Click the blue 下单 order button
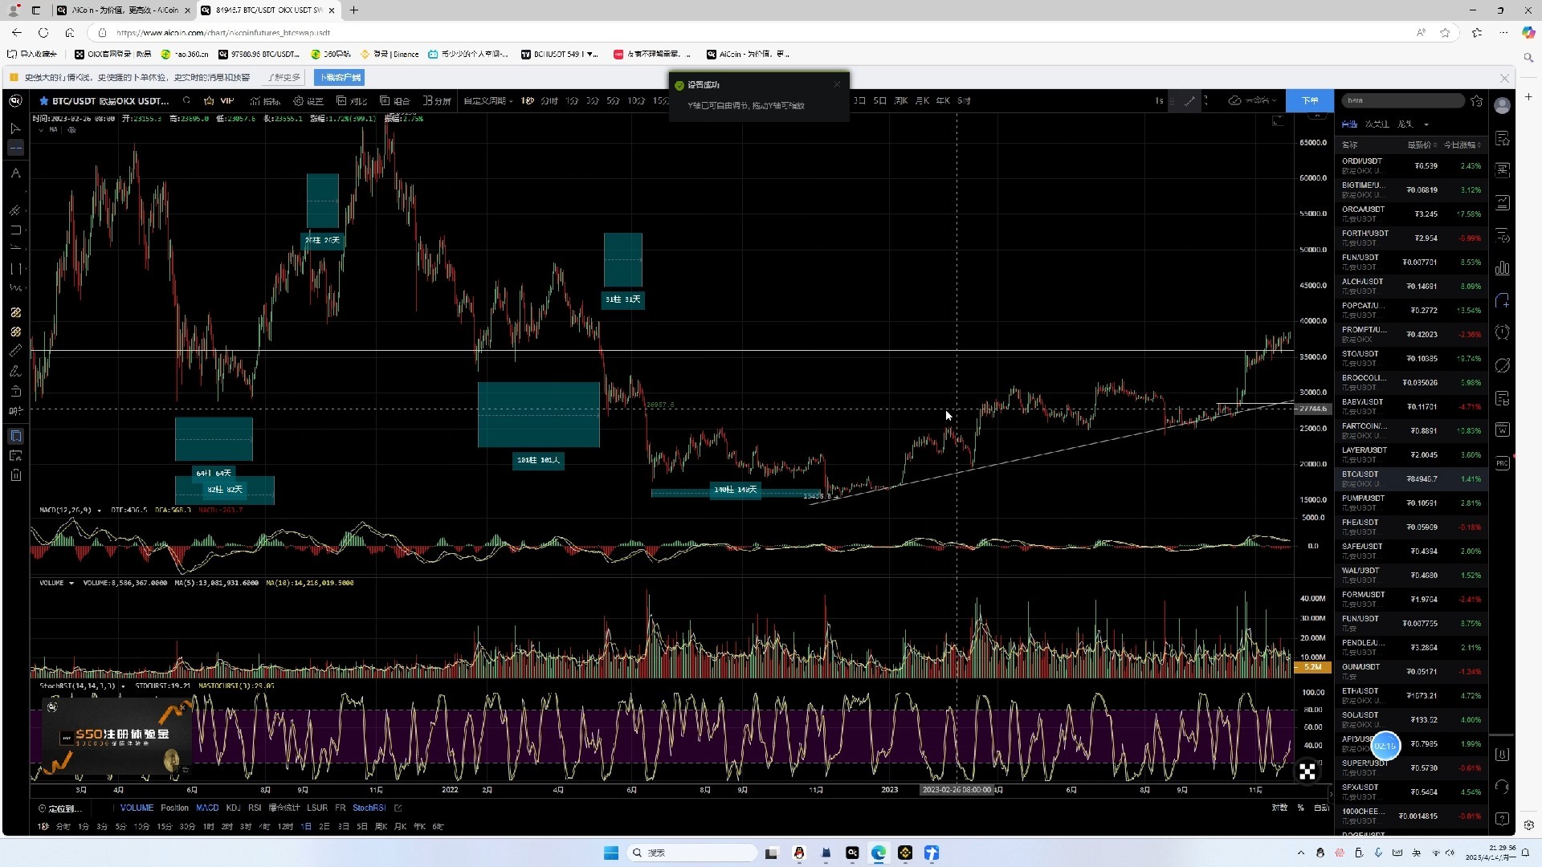This screenshot has height=867, width=1542. click(1309, 100)
